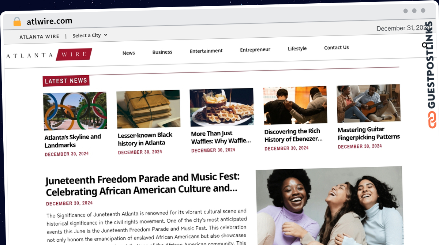Click the three laughing women featured image
This screenshot has width=439, height=245.
(x=329, y=206)
